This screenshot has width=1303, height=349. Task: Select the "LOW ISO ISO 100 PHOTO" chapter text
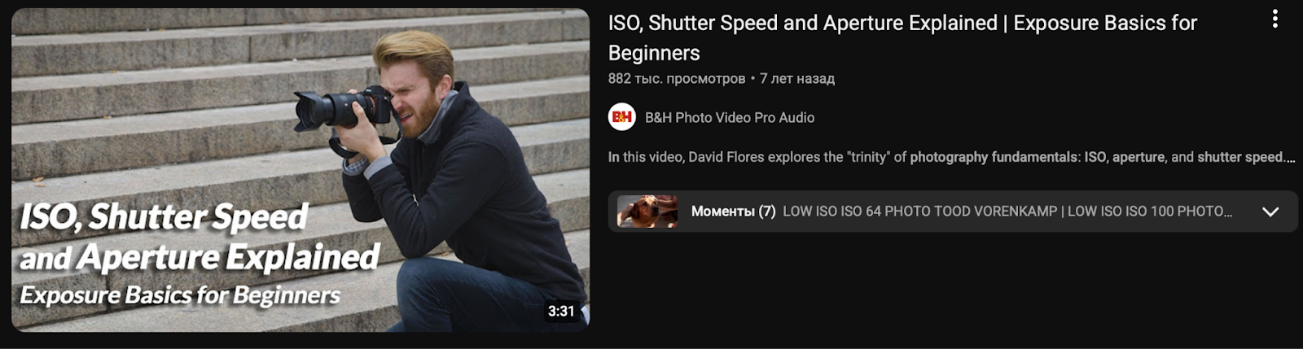(x=1149, y=212)
